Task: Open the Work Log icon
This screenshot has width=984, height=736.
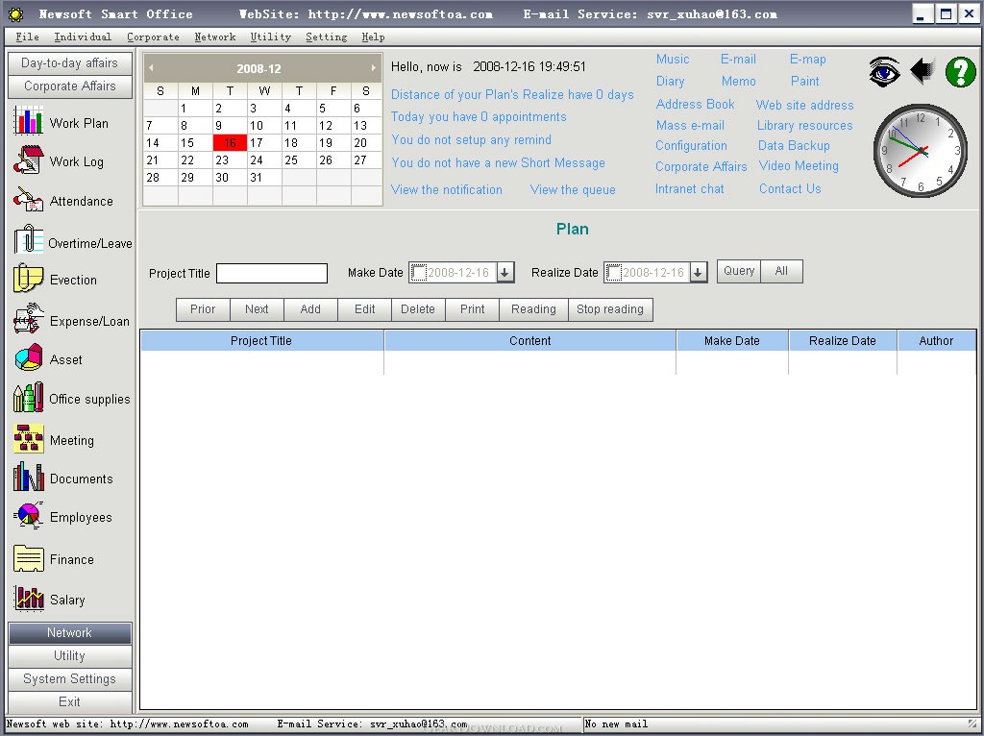Action: 28,160
